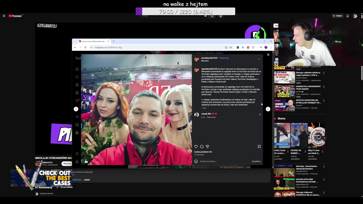Click the szklanay2j channel name
This screenshot has height=204, width=363.
(x=47, y=162)
